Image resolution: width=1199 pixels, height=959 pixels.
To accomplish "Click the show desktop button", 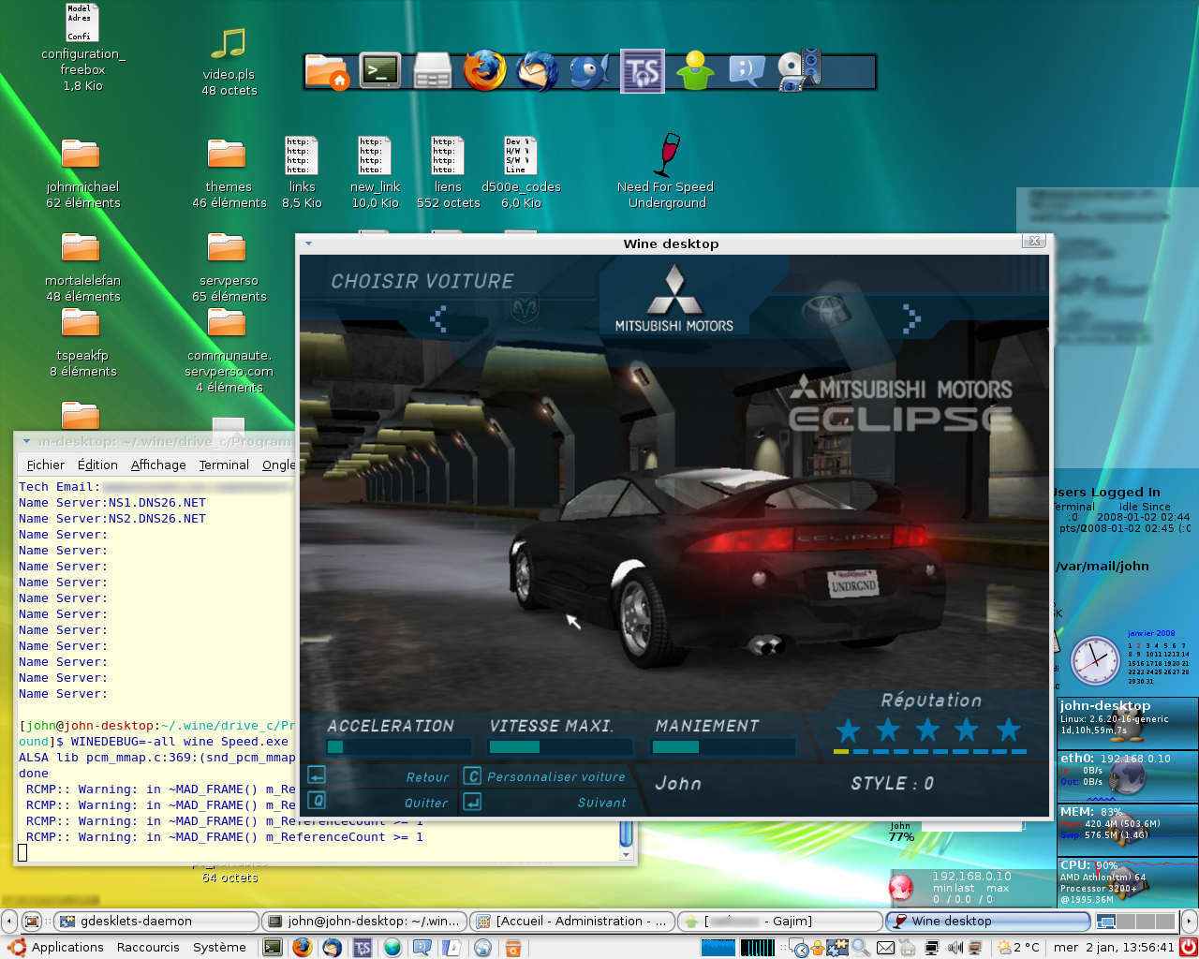I will [31, 922].
